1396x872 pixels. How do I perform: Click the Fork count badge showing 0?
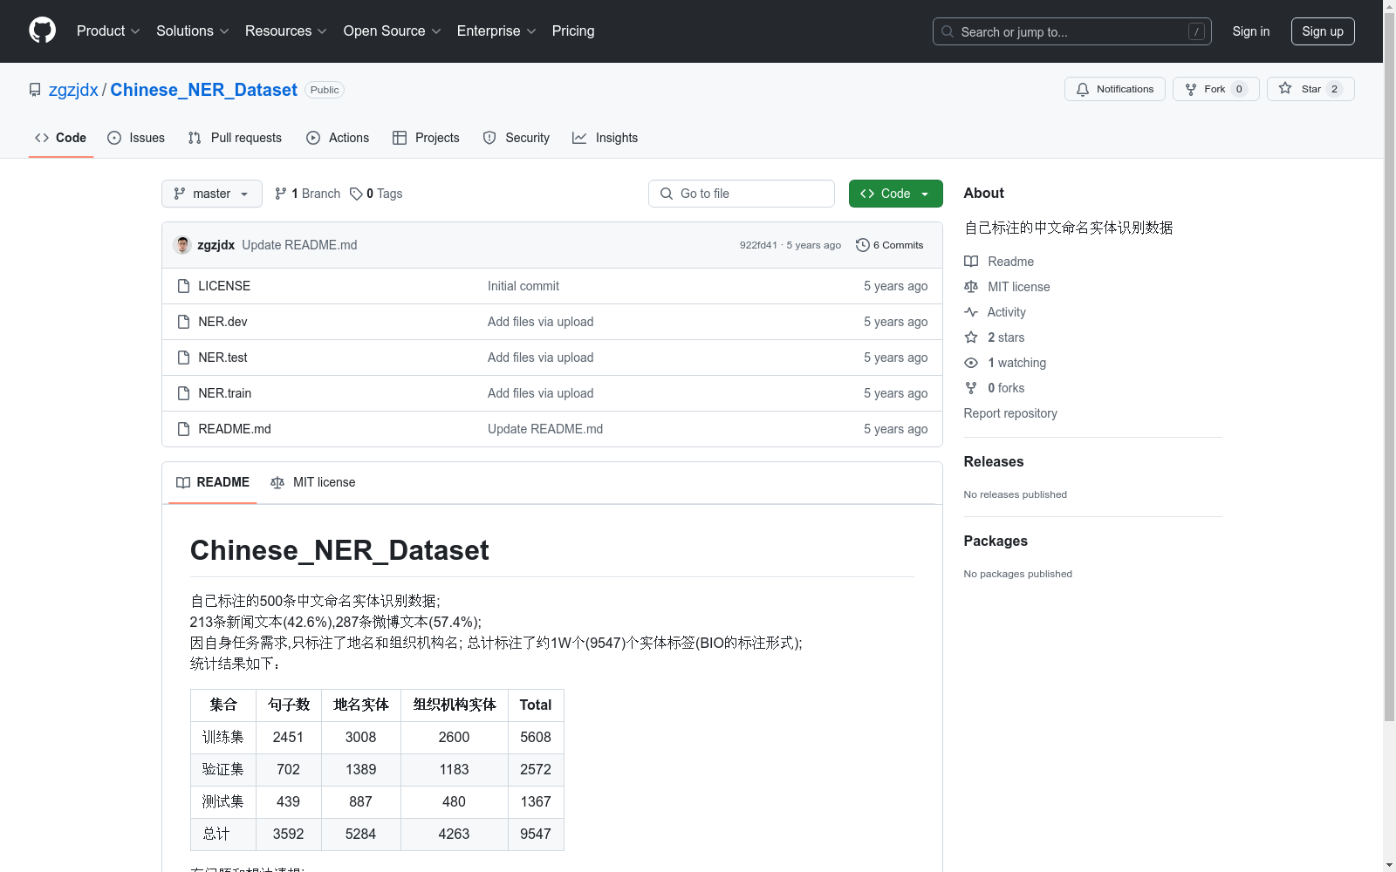point(1239,89)
